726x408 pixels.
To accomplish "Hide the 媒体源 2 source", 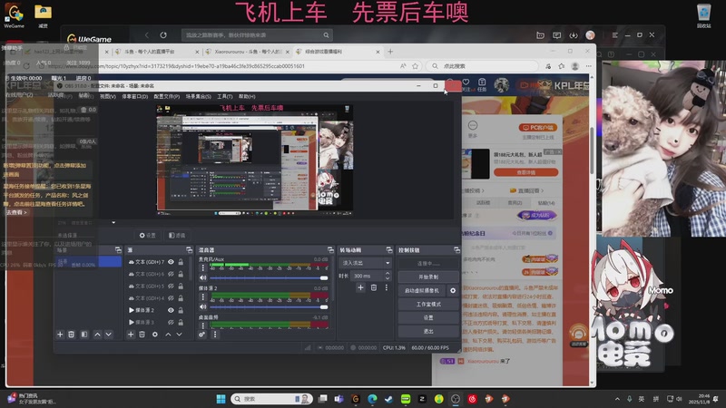I will coord(171,310).
